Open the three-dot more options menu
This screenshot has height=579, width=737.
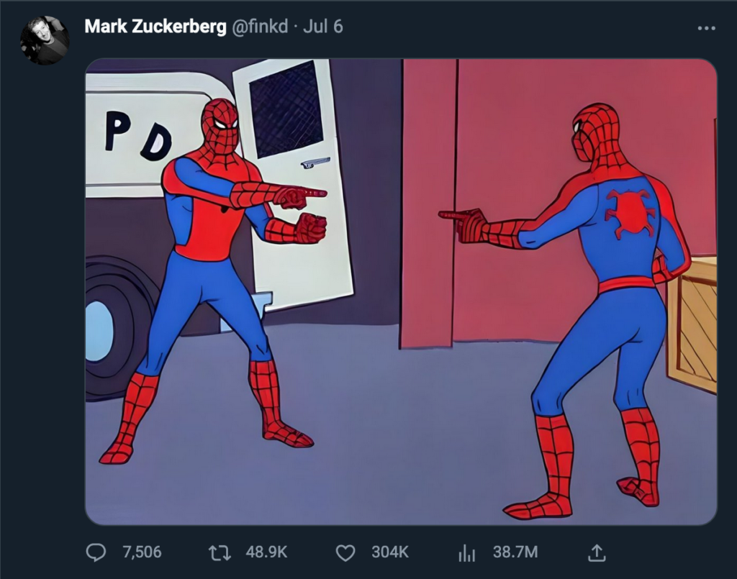coord(707,28)
